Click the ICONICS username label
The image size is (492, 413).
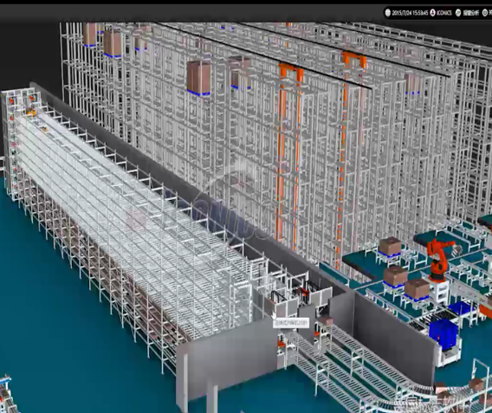pos(444,13)
